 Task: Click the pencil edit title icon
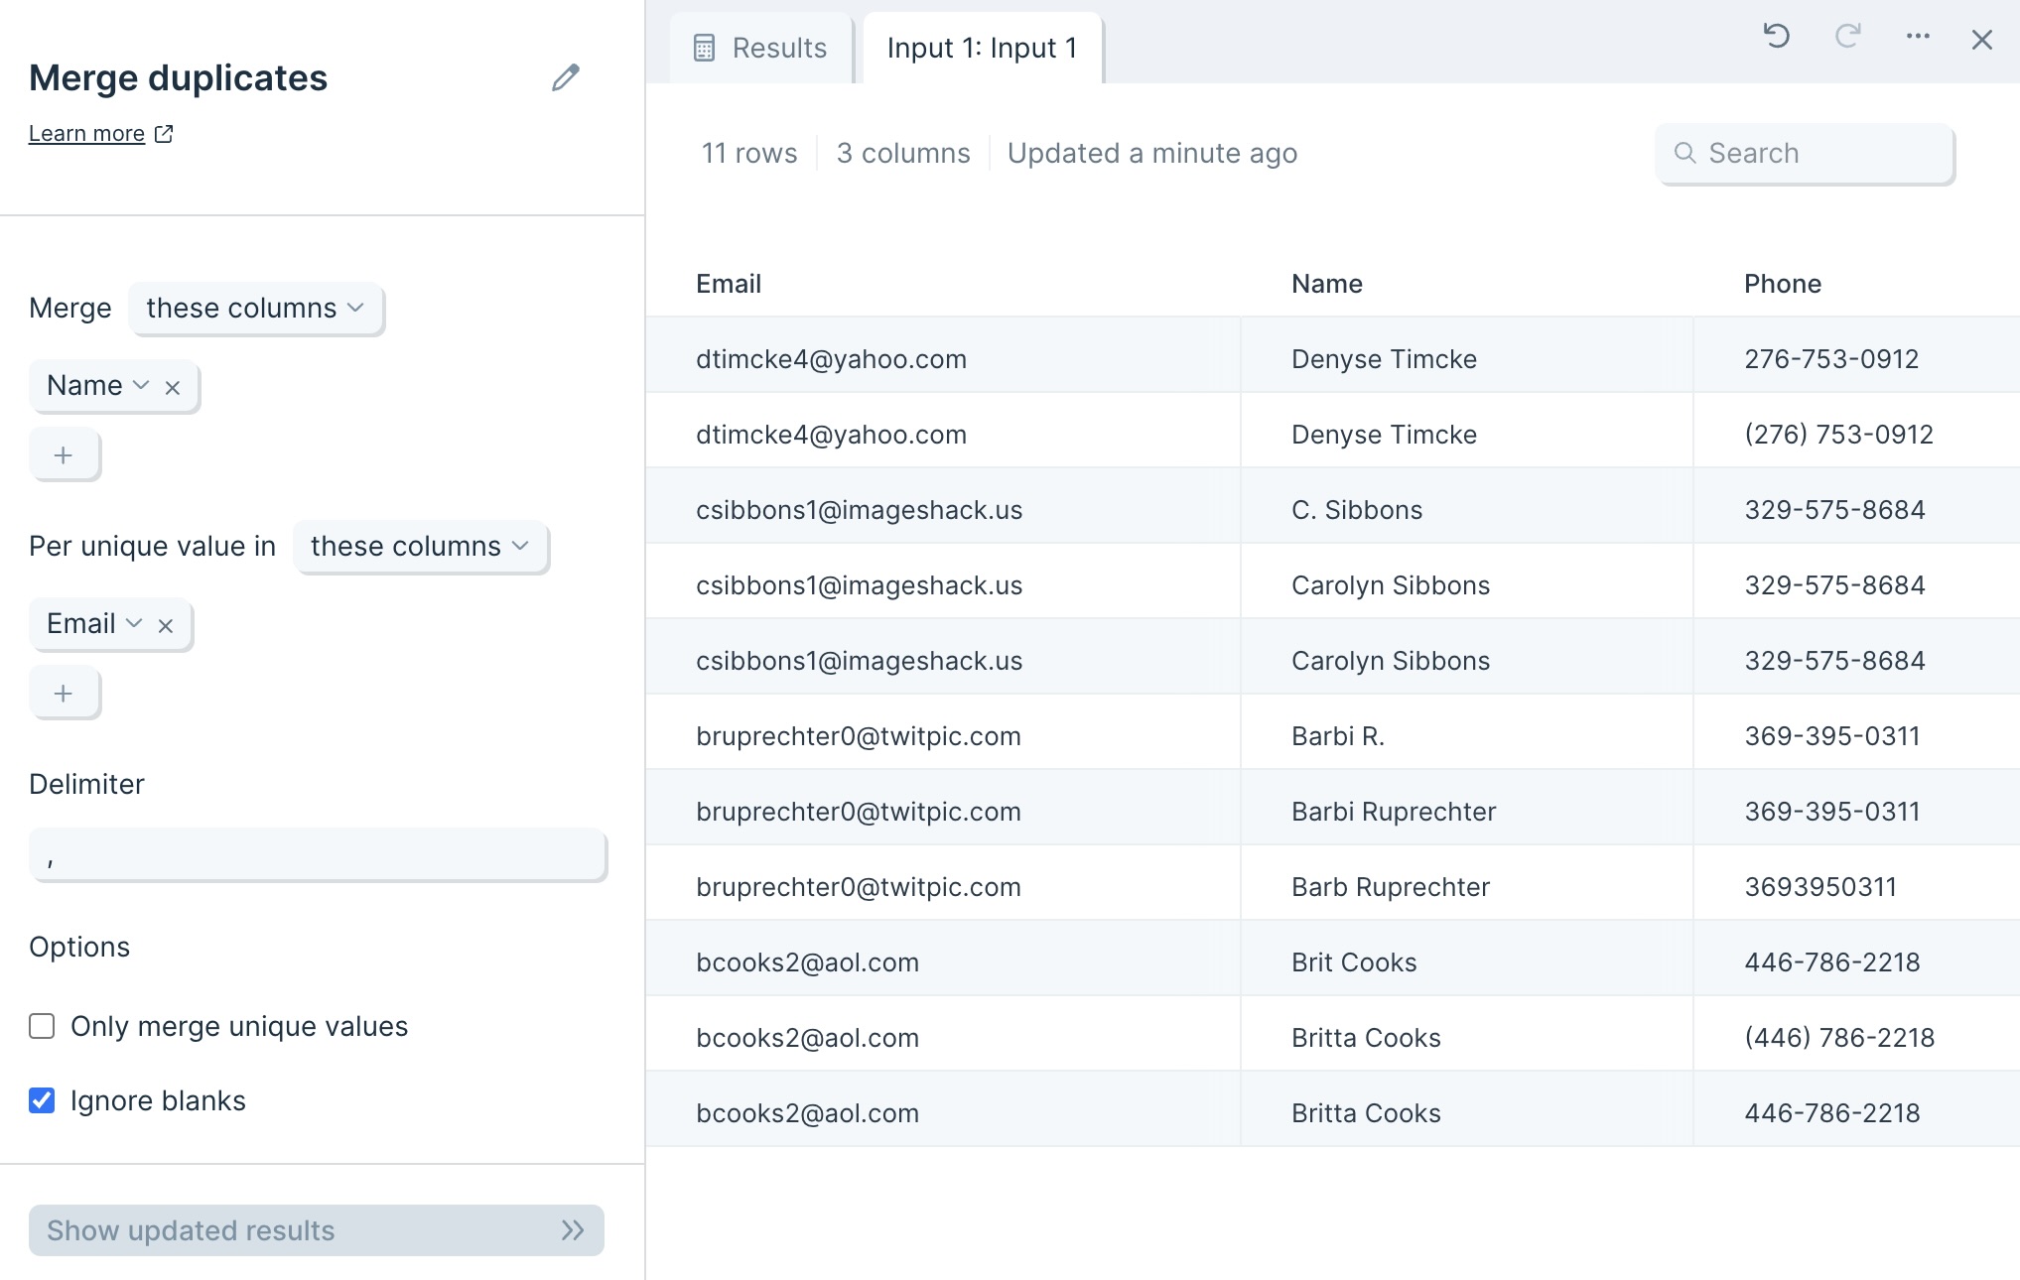click(566, 77)
